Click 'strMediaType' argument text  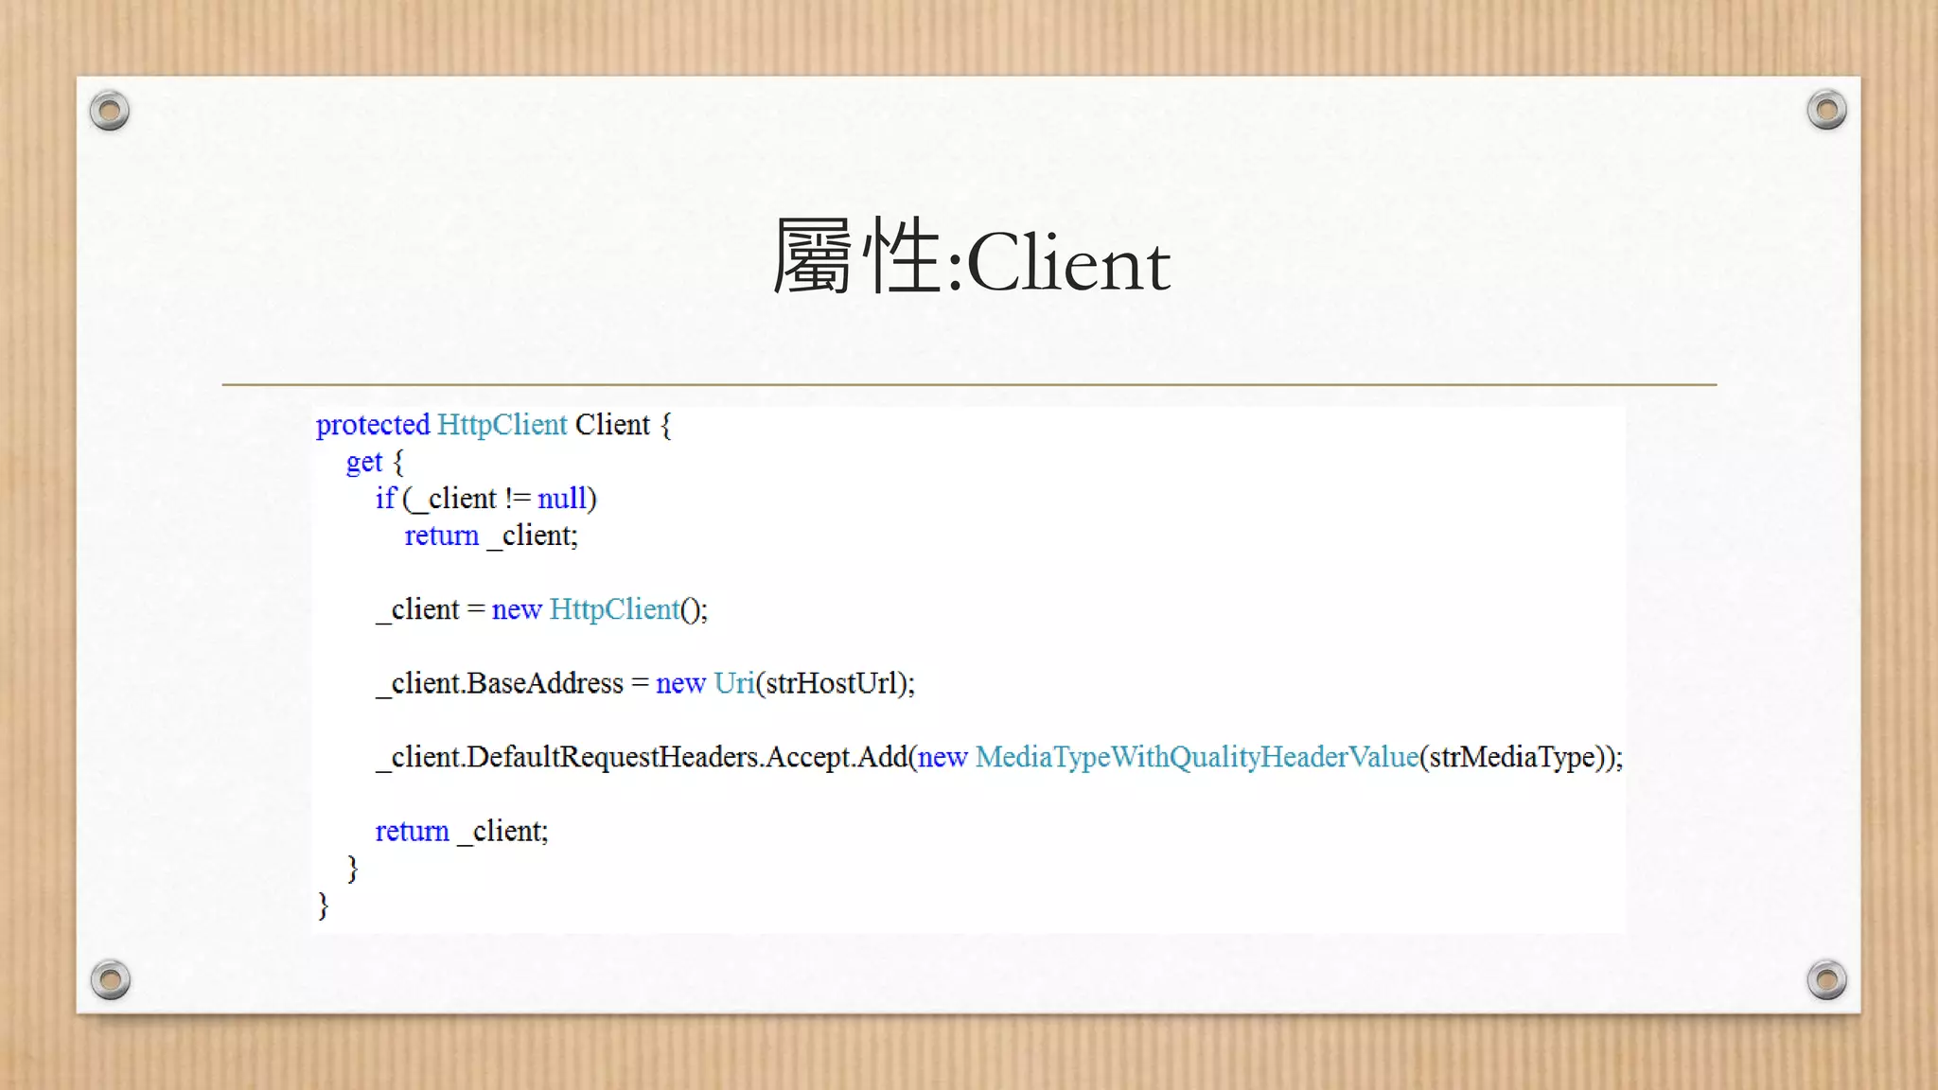click(1512, 757)
